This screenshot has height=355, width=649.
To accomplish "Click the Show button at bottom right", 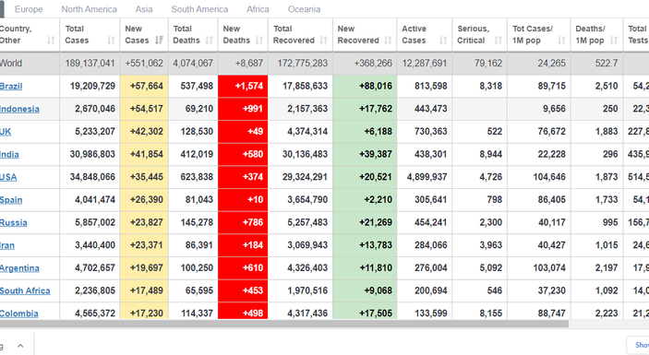I will 639,345.
